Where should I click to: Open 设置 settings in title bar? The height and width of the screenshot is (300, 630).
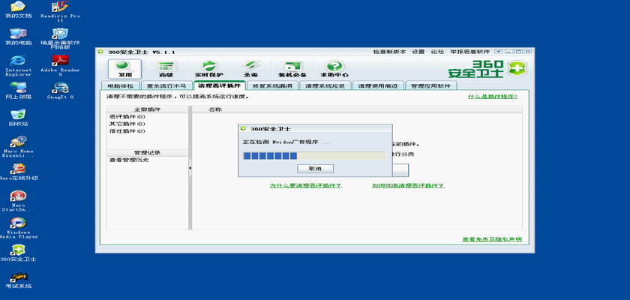pyautogui.click(x=418, y=52)
